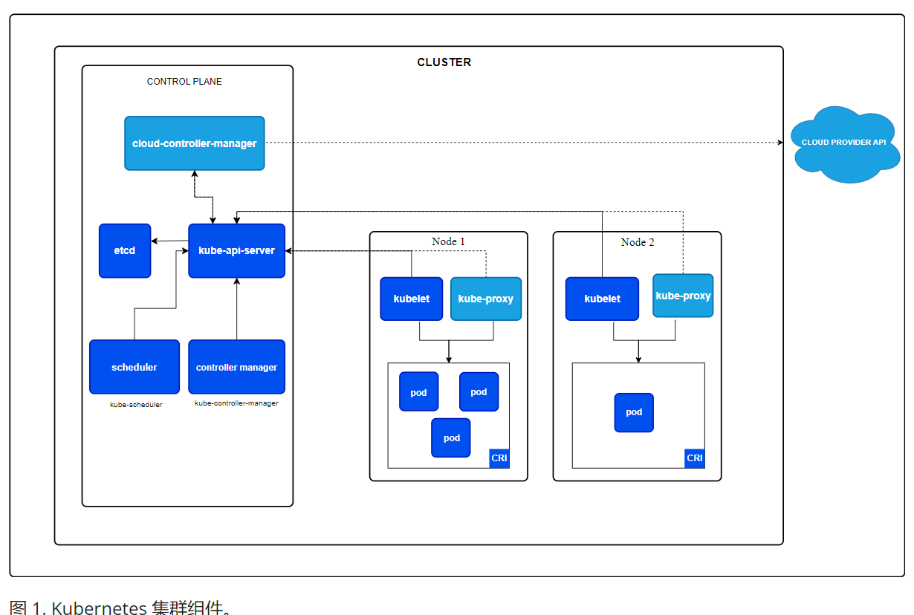Select the left upper pod in Node 1
Screen dimensions: 914x615
[419, 391]
